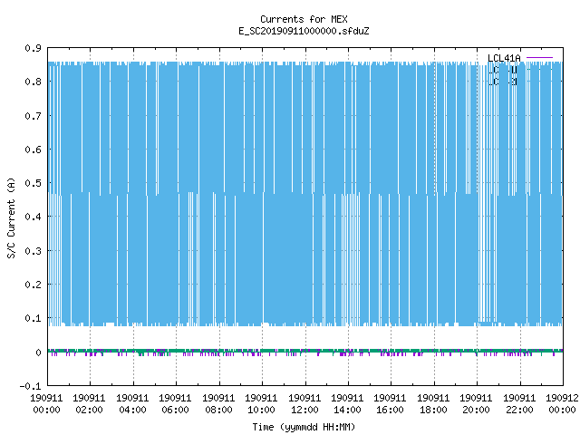Click the 18:00 time tick label
This screenshot has width=580, height=435.
point(433,410)
